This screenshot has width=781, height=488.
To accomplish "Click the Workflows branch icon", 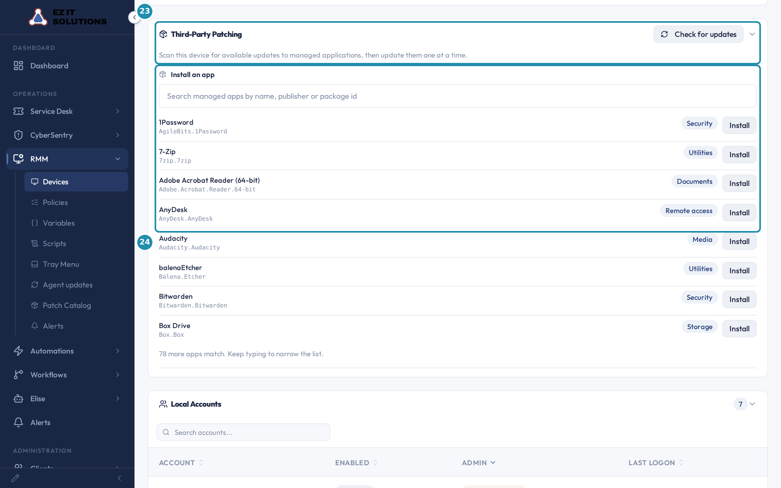I will point(18,375).
